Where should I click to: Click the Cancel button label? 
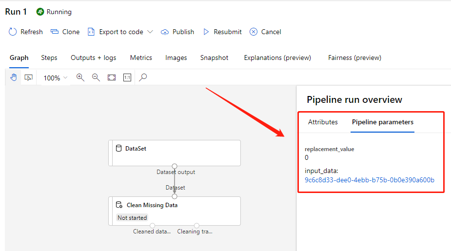pos(271,32)
